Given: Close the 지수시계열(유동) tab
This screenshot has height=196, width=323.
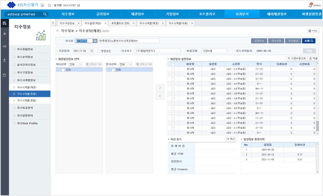Looking at the screenshot, I should coord(192,23).
